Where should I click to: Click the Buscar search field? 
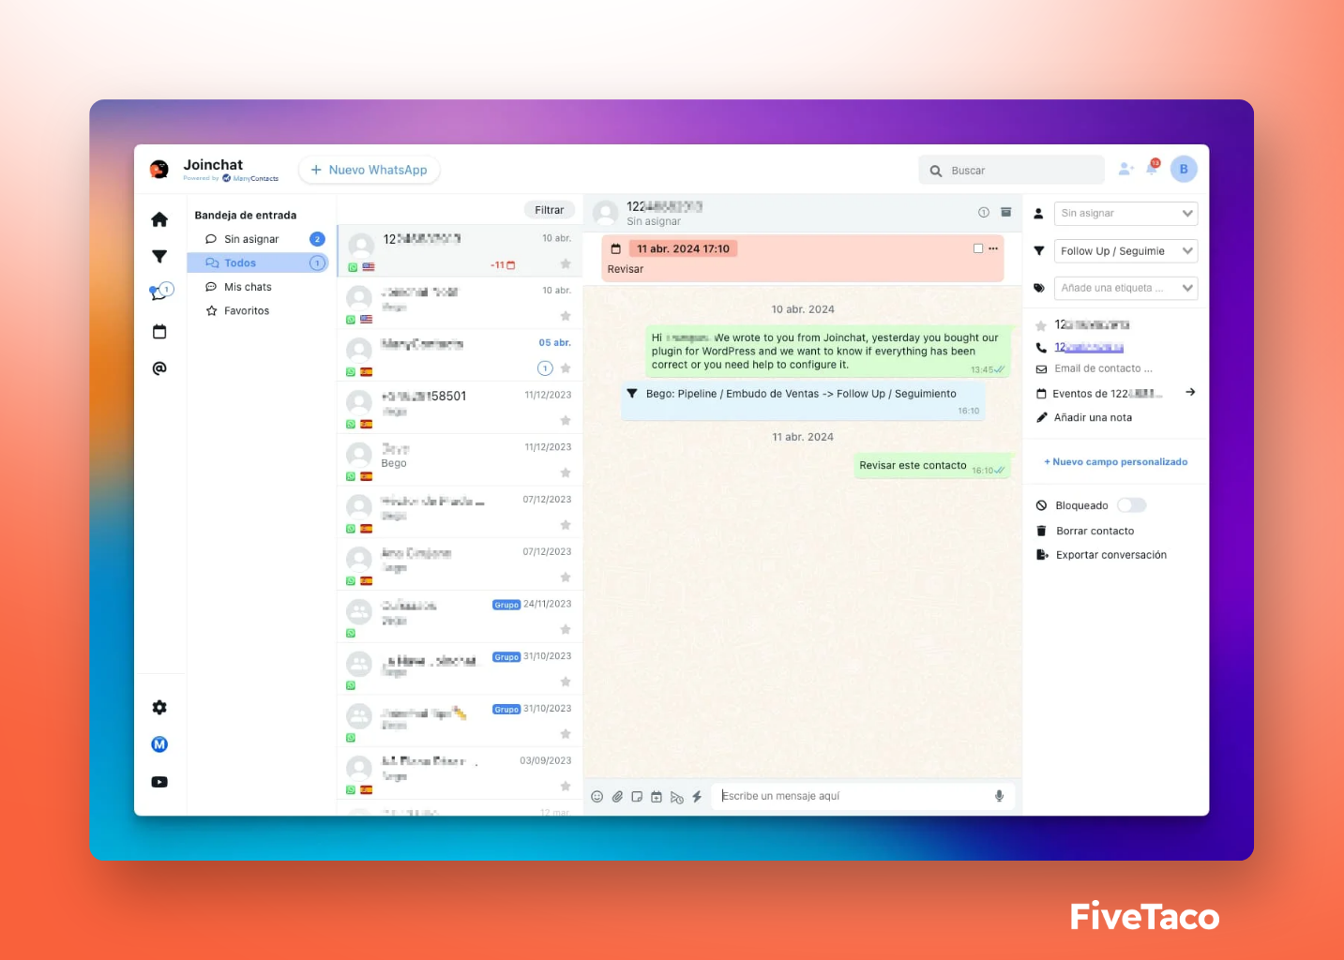[1011, 171]
